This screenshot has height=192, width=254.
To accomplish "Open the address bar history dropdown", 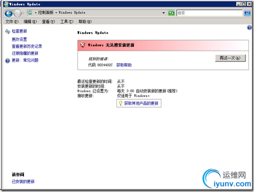I will [163, 13].
